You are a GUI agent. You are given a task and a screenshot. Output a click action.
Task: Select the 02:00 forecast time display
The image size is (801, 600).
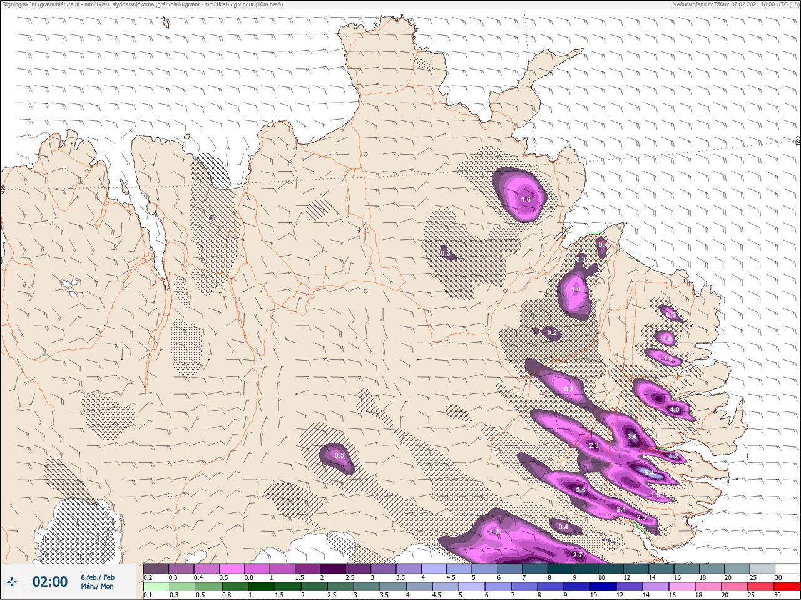point(50,582)
